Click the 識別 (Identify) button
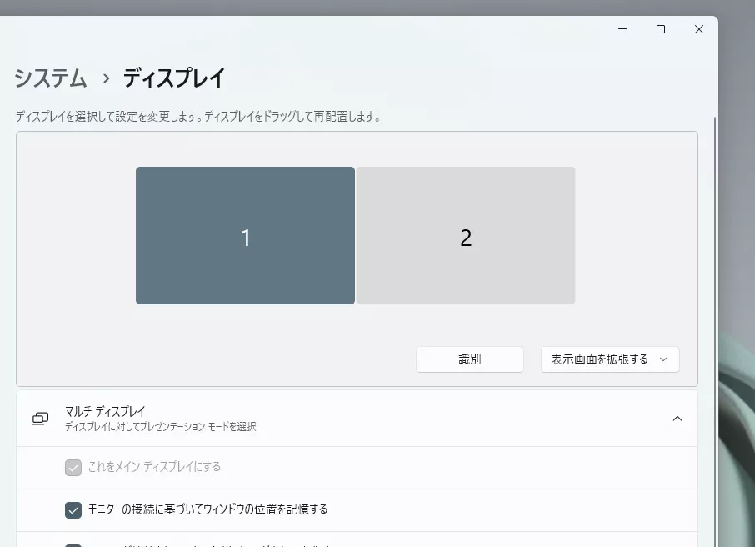The image size is (755, 547). click(469, 359)
